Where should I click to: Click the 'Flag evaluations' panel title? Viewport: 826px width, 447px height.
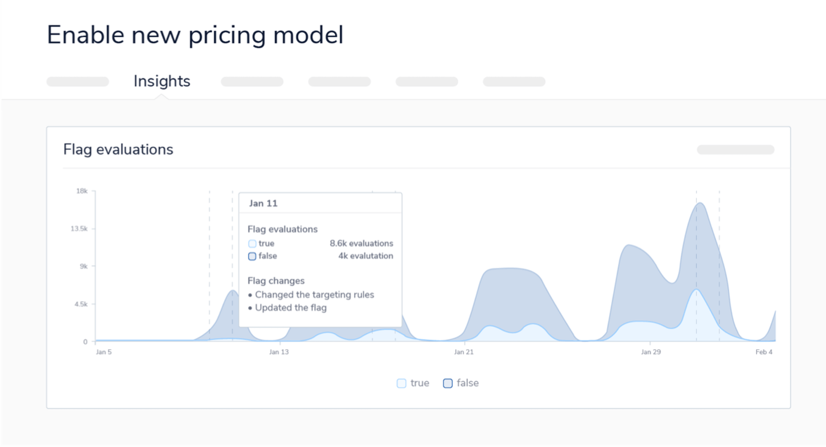point(118,149)
